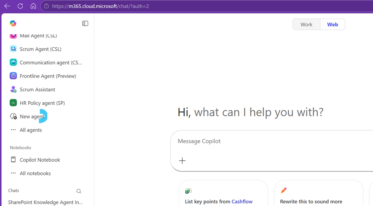Click the Communication agent icon

pyautogui.click(x=13, y=63)
